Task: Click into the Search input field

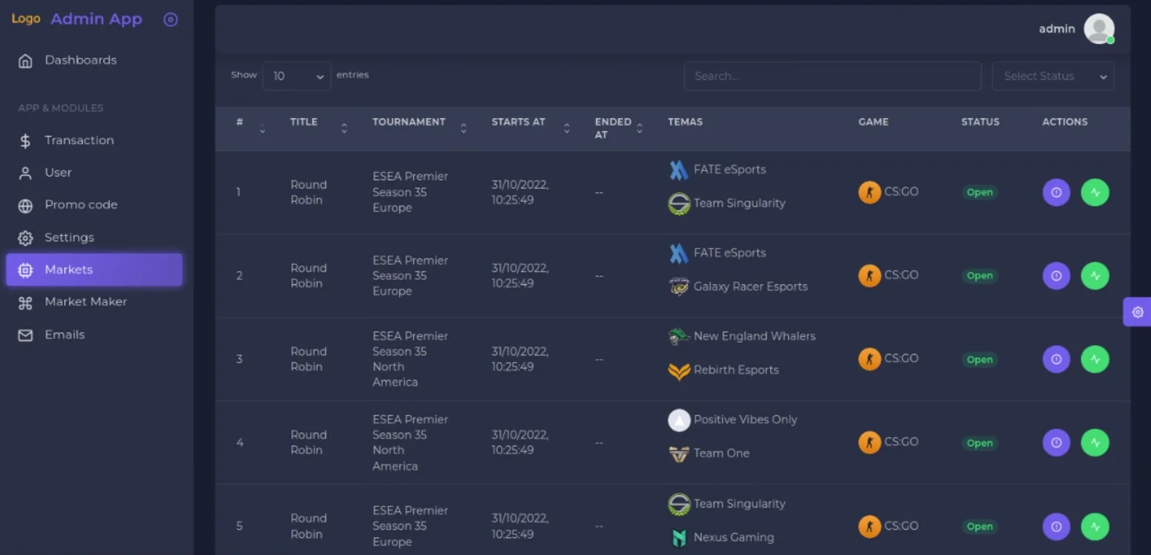Action: [x=832, y=76]
